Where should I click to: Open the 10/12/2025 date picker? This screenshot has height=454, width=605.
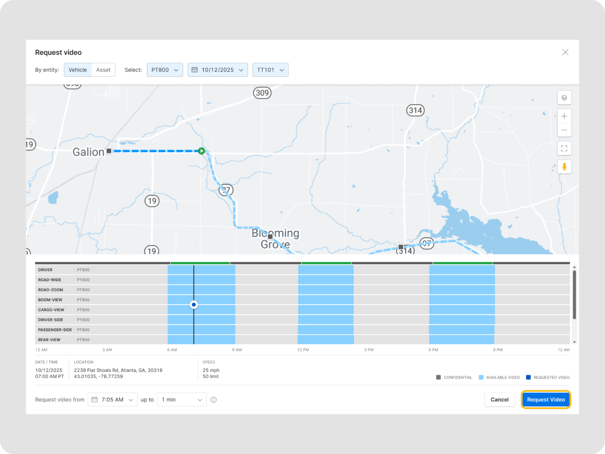(217, 70)
